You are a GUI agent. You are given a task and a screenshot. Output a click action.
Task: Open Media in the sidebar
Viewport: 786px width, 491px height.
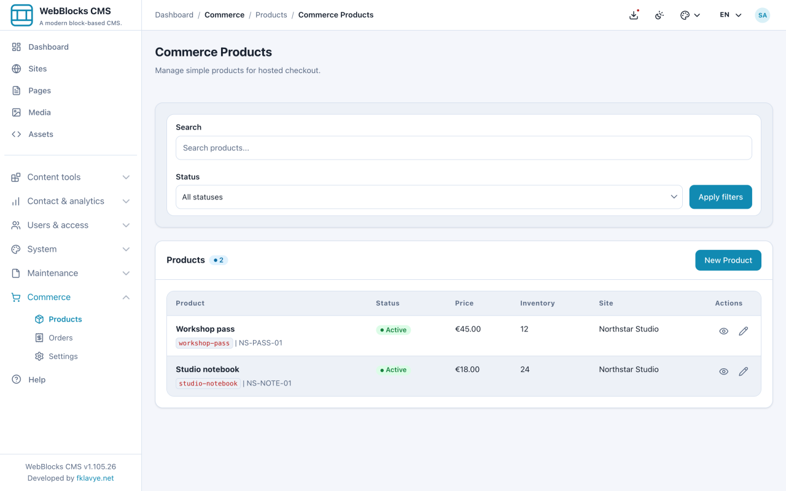point(39,112)
